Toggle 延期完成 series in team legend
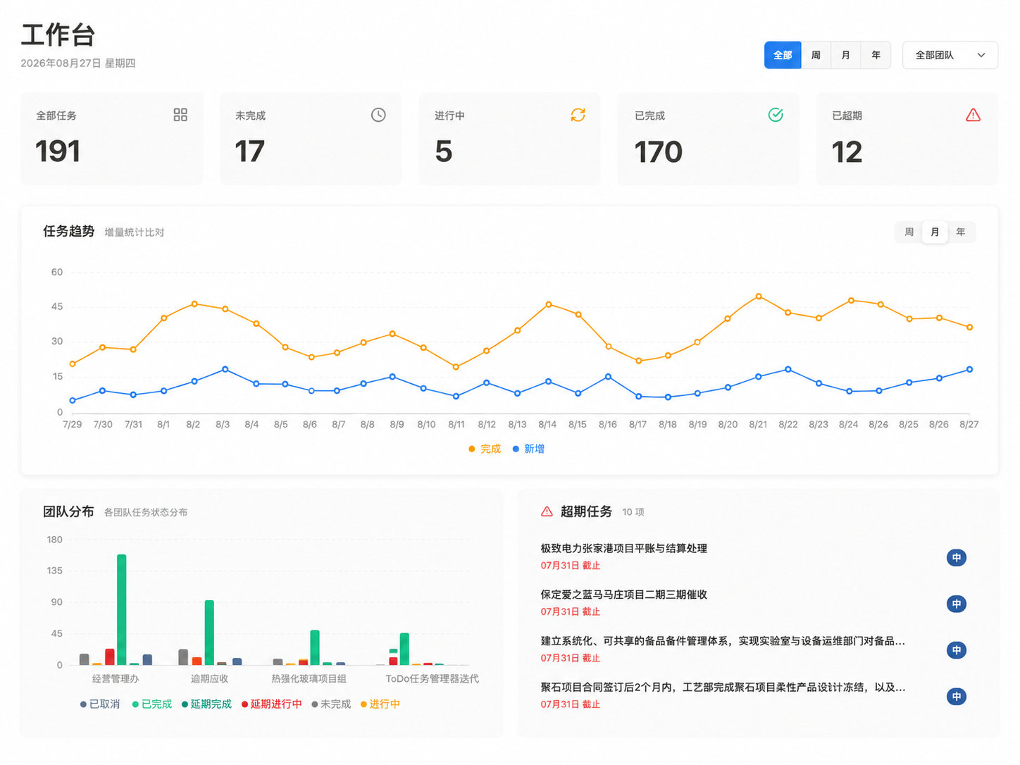This screenshot has width=1020, height=765. (206, 704)
